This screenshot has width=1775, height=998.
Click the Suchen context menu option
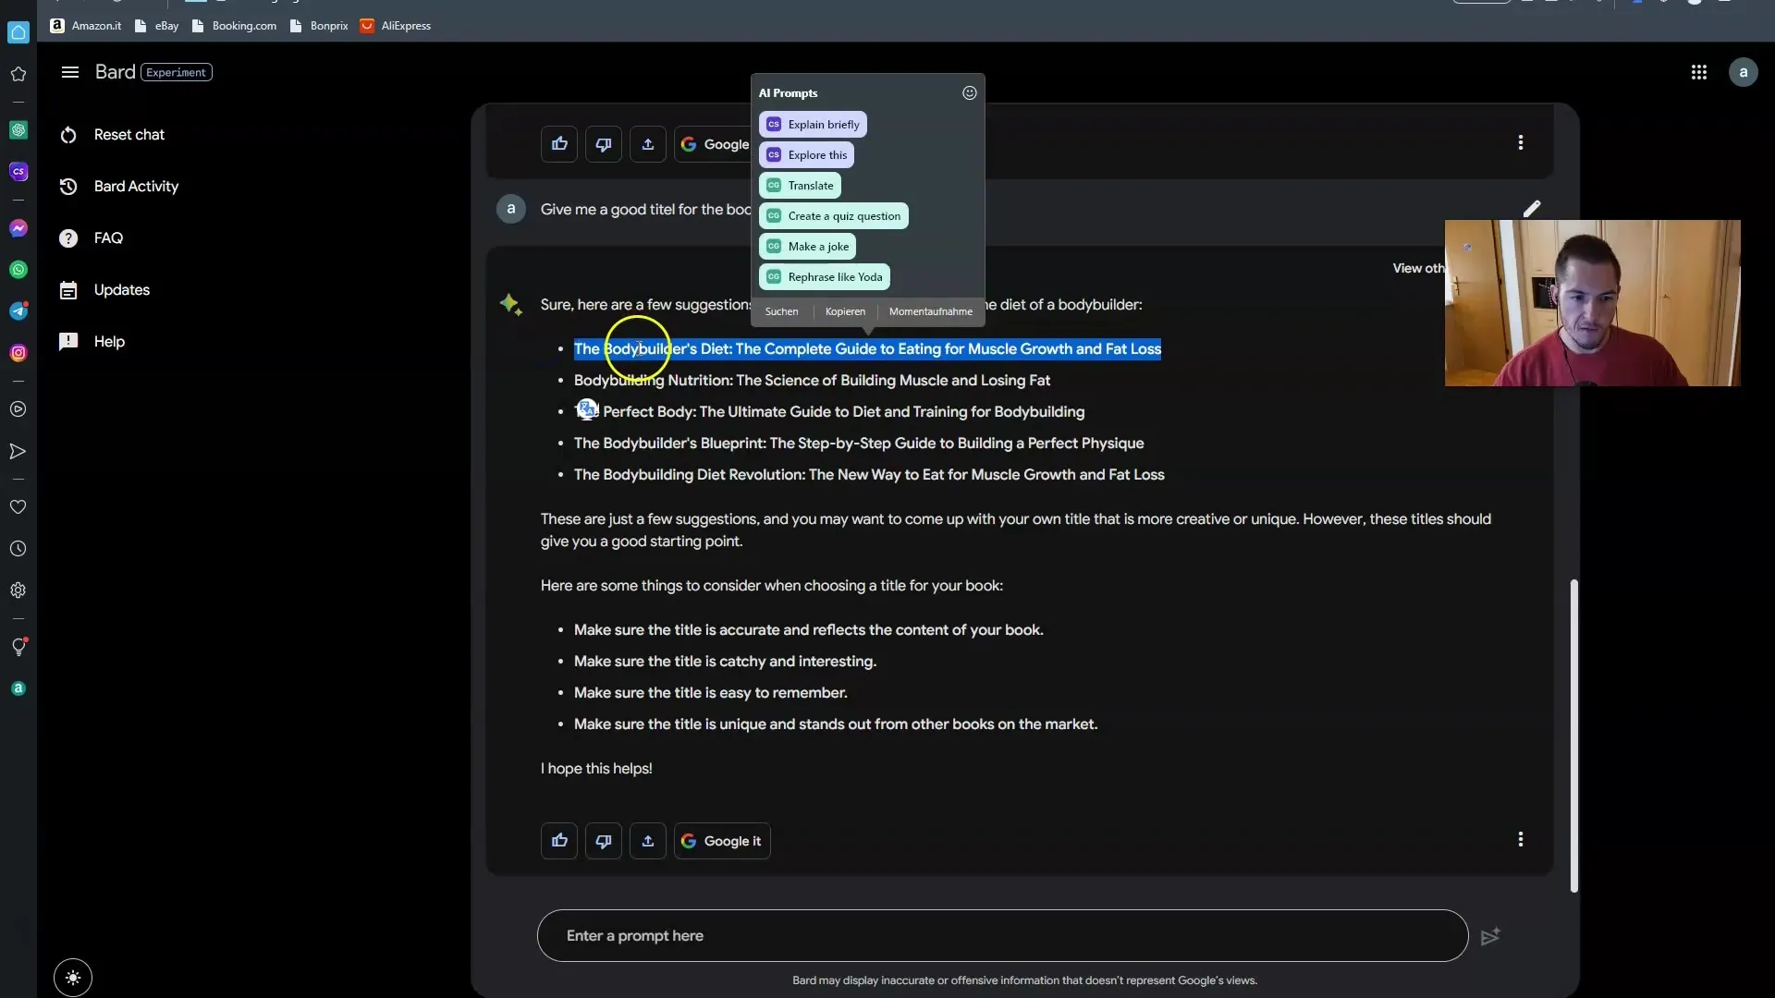(780, 312)
